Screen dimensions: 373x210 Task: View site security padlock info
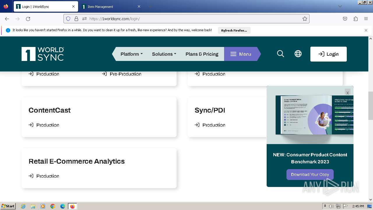[x=76, y=19]
